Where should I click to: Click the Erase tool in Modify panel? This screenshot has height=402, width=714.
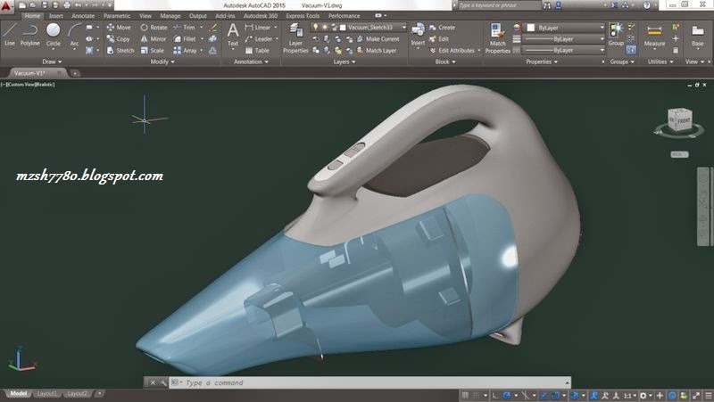pos(213,28)
